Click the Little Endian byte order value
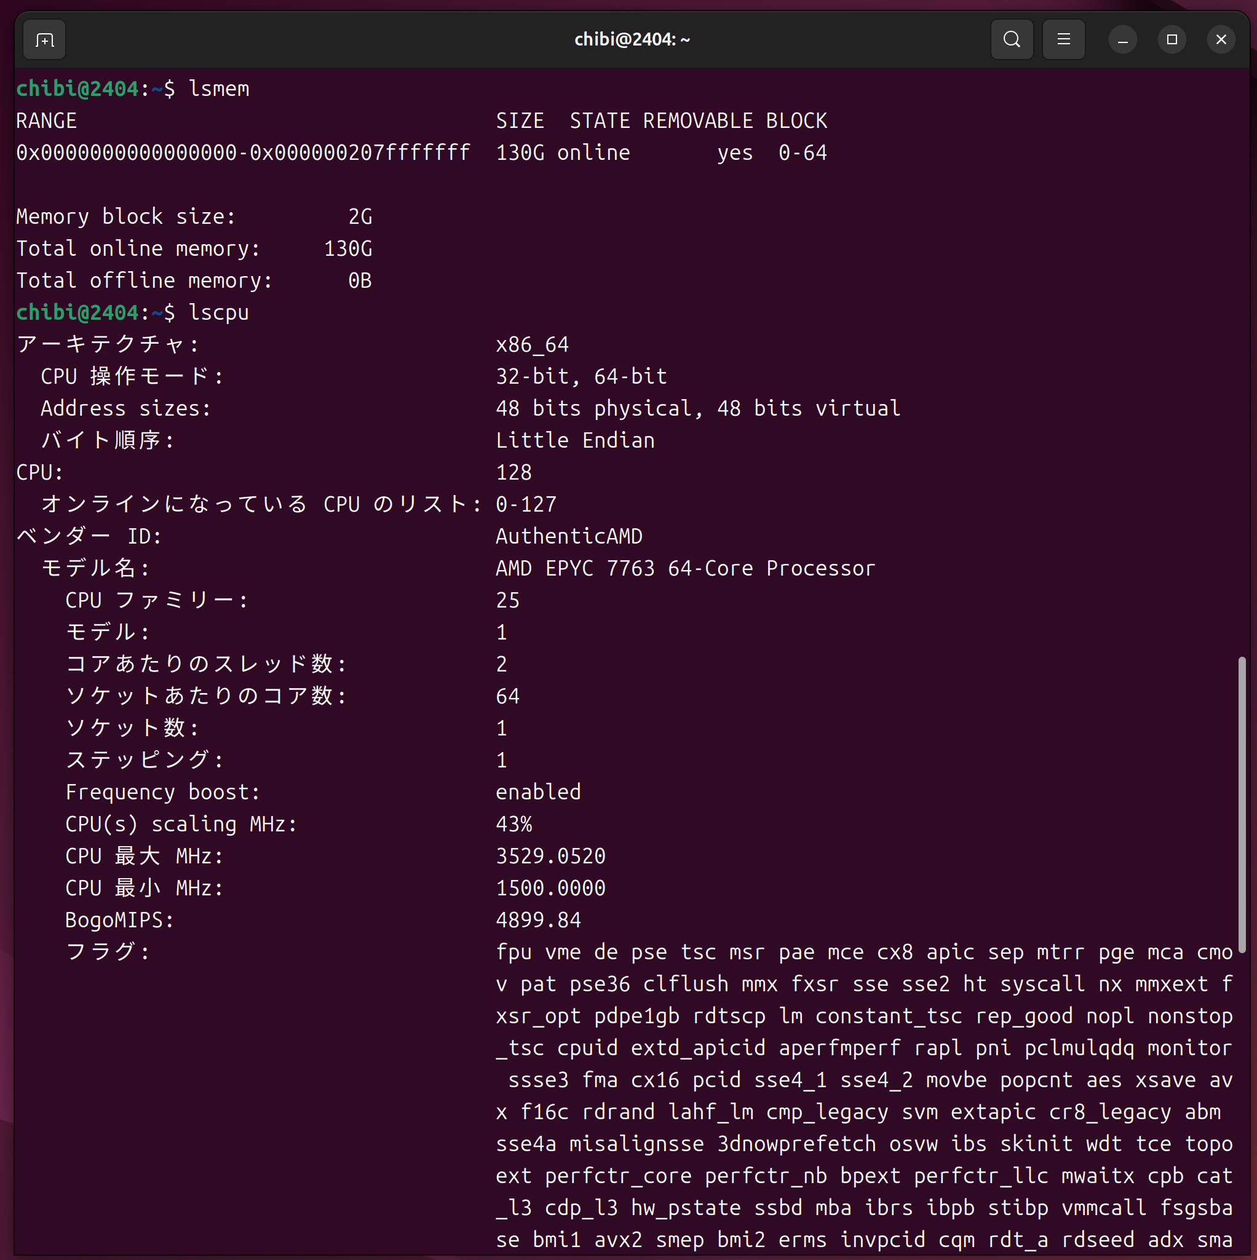Screen dimensions: 1257x1260 574,440
